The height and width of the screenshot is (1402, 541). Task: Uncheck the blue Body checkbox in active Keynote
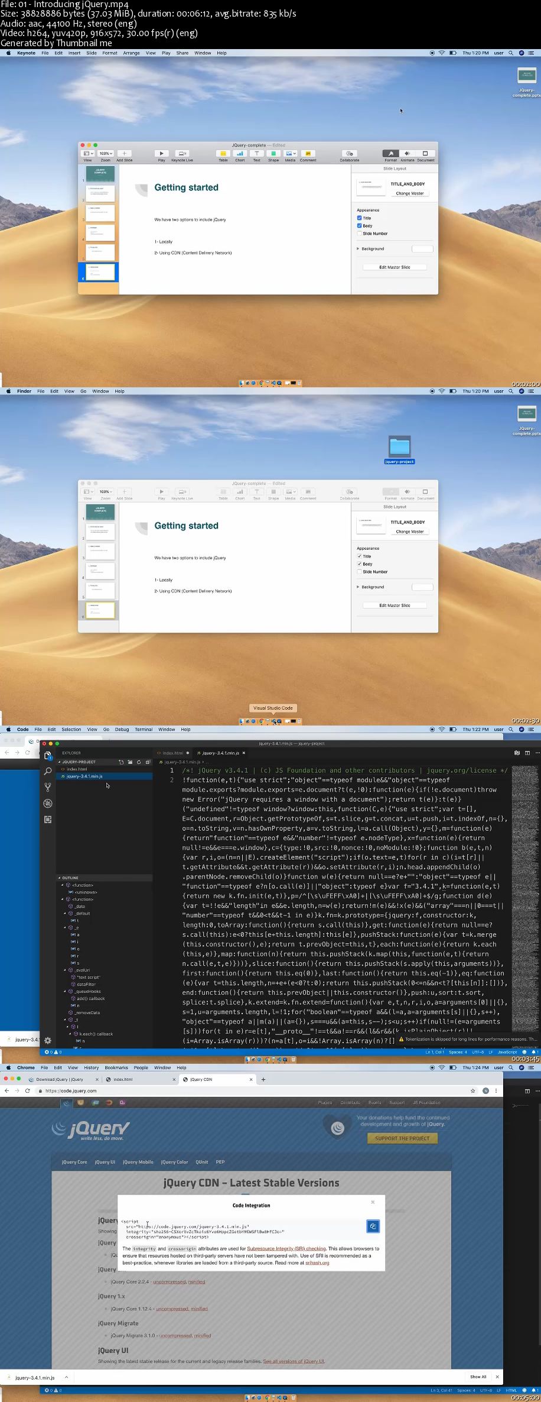(x=359, y=226)
